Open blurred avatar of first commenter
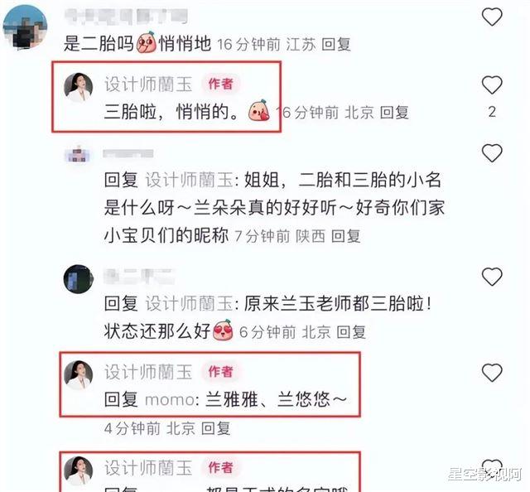The height and width of the screenshot is (492, 530). pyautogui.click(x=25, y=27)
